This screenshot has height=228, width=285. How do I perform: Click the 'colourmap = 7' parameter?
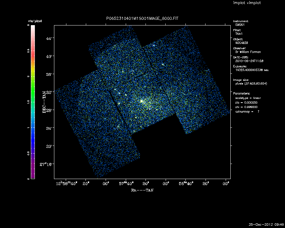(247, 112)
